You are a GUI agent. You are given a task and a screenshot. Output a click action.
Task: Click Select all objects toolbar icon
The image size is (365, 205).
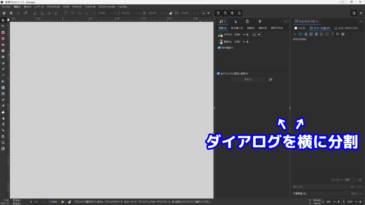(x=4, y=13)
